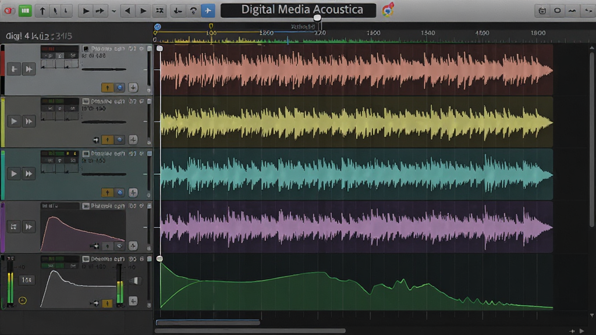Click the scroll-down arrow beside the green clip
Viewport: 596px width, 335px height.
[591, 315]
